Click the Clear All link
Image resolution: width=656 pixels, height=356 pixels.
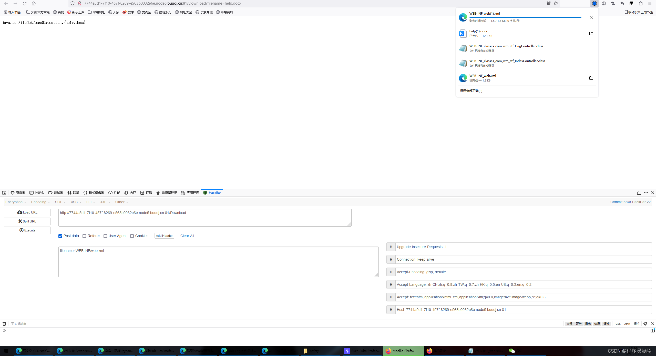pos(187,236)
